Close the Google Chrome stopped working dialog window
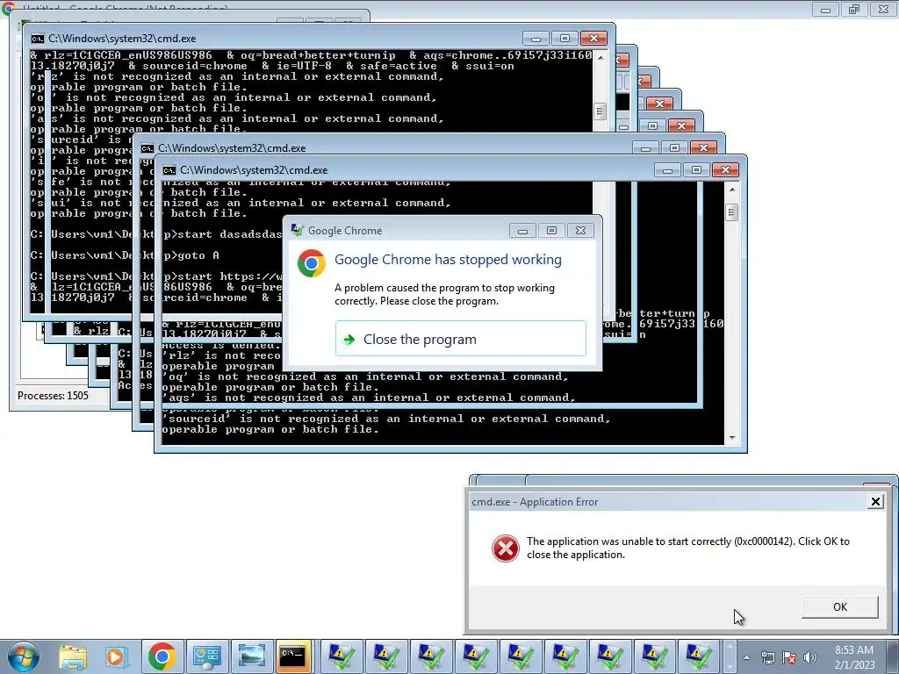This screenshot has height=674, width=899. point(580,231)
